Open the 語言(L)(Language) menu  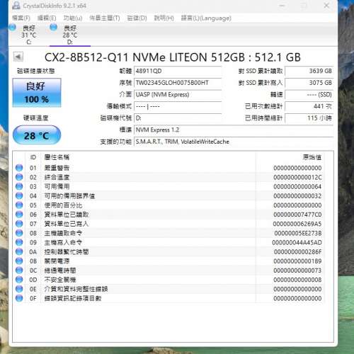click(x=206, y=18)
